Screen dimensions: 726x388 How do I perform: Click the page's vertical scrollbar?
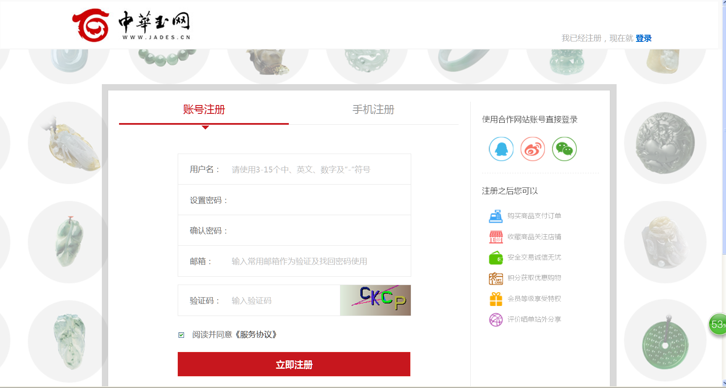(724, 193)
